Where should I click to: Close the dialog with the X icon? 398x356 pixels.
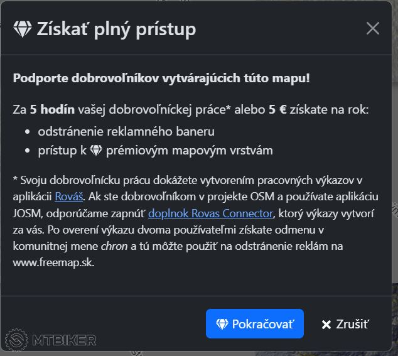[373, 28]
